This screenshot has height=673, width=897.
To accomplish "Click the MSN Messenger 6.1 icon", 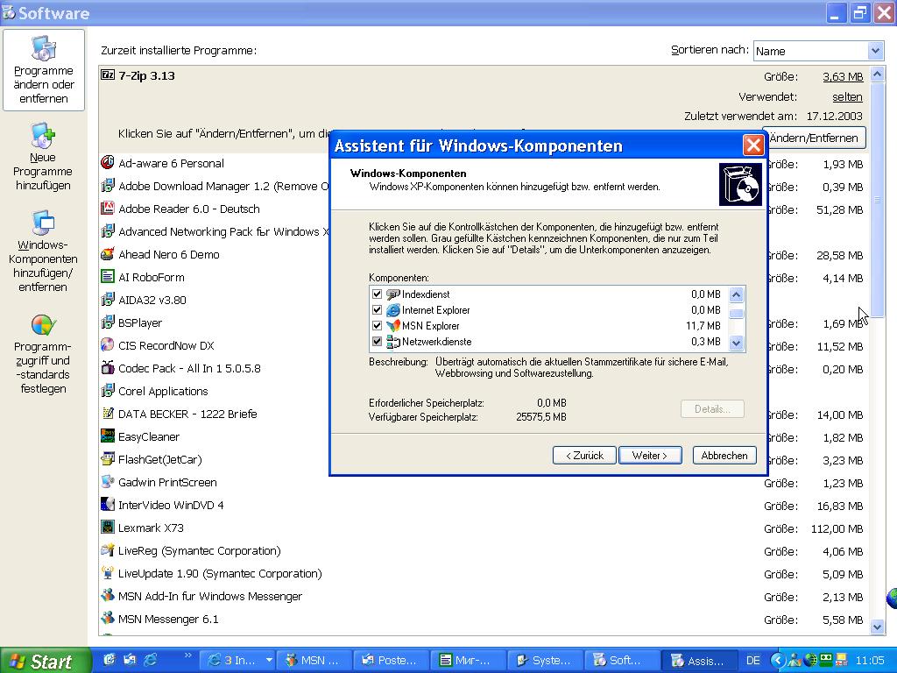I will [x=108, y=619].
